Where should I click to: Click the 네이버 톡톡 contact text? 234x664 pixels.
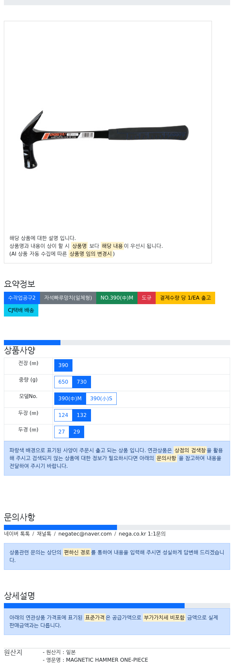tap(17, 534)
